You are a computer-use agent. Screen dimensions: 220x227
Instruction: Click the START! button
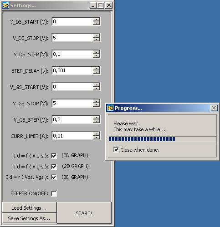pyautogui.click(x=84, y=213)
